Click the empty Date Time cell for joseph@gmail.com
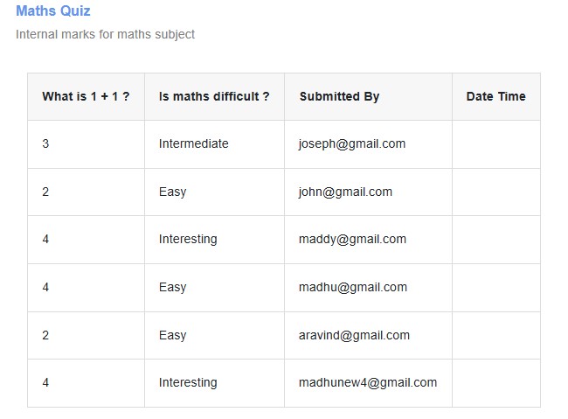This screenshot has height=419, width=568. (x=495, y=143)
